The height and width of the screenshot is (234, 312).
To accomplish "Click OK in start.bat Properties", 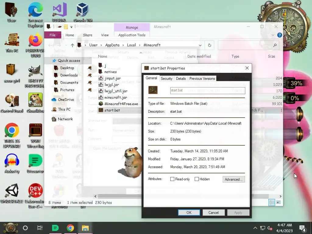I will 189,212.
